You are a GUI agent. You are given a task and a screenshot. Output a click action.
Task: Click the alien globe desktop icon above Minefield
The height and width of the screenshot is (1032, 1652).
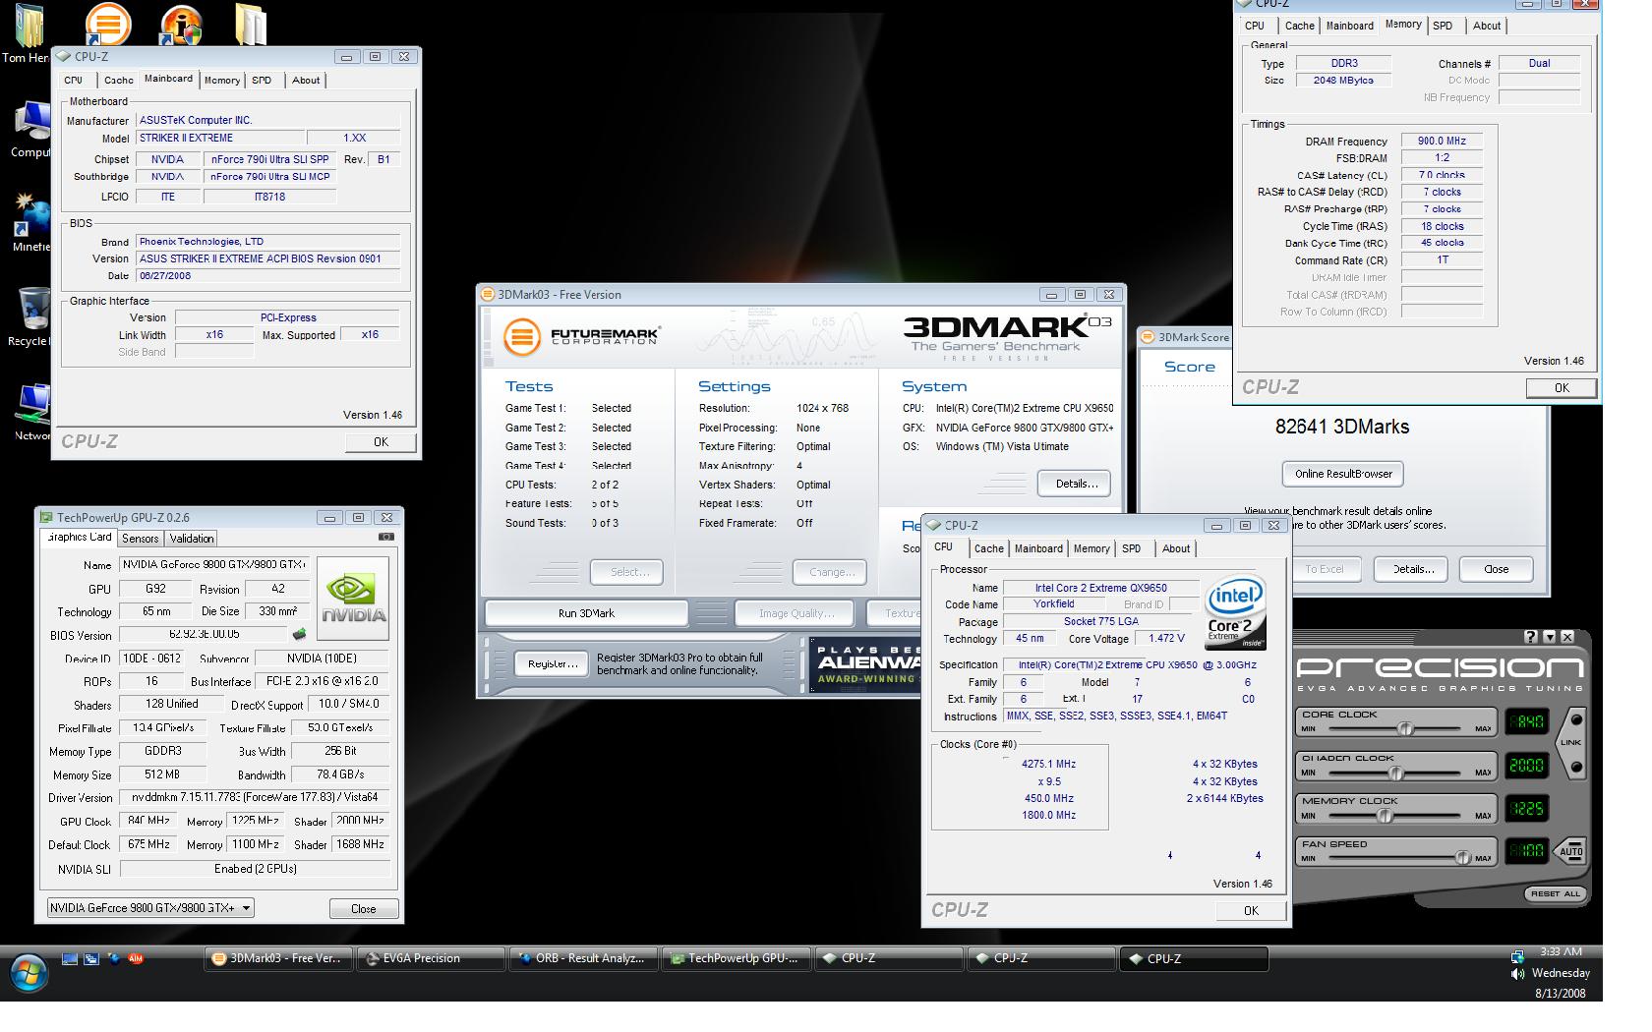pyautogui.click(x=31, y=216)
